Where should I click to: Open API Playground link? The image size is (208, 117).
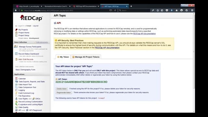[x=35, y=110]
